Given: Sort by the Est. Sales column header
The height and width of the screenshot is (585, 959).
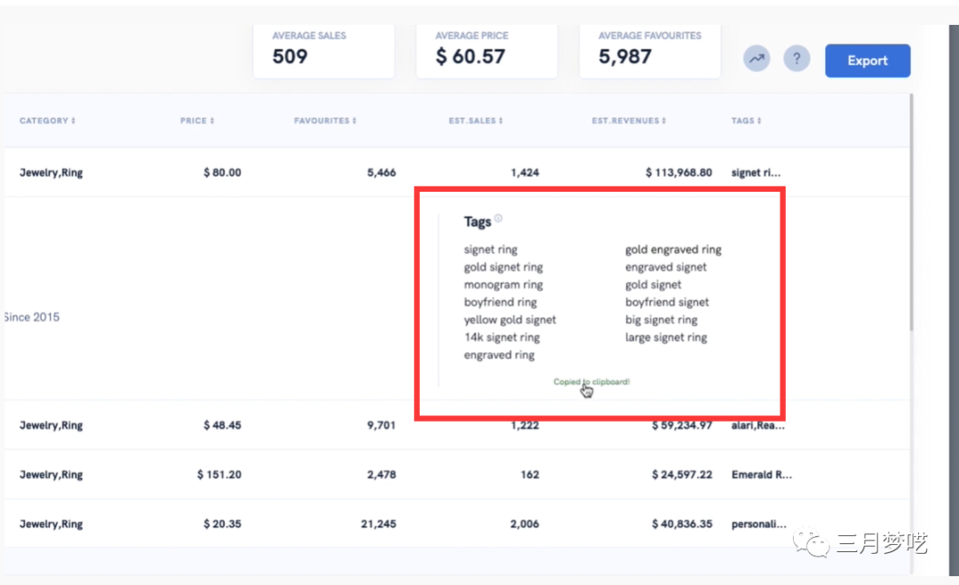Looking at the screenshot, I should coord(475,121).
